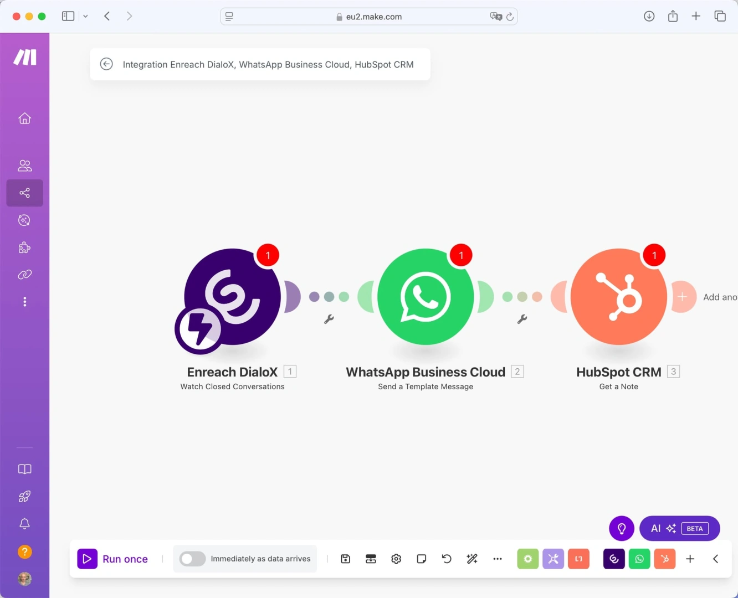Click the undo arrow in the bottom toolbar
This screenshot has width=738, height=598.
pyautogui.click(x=447, y=559)
